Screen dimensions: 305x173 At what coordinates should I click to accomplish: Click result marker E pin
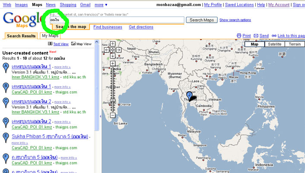(6, 138)
